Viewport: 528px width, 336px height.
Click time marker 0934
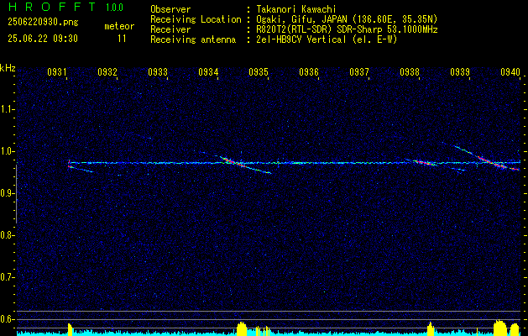tap(208, 72)
